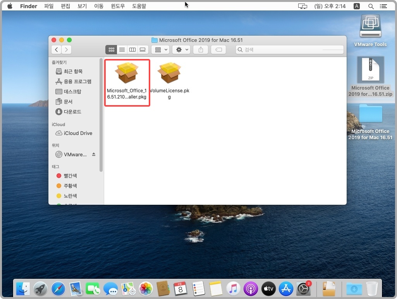Screen dimensions: 397x299
Task: Open the Apple menu
Action: 10,6
